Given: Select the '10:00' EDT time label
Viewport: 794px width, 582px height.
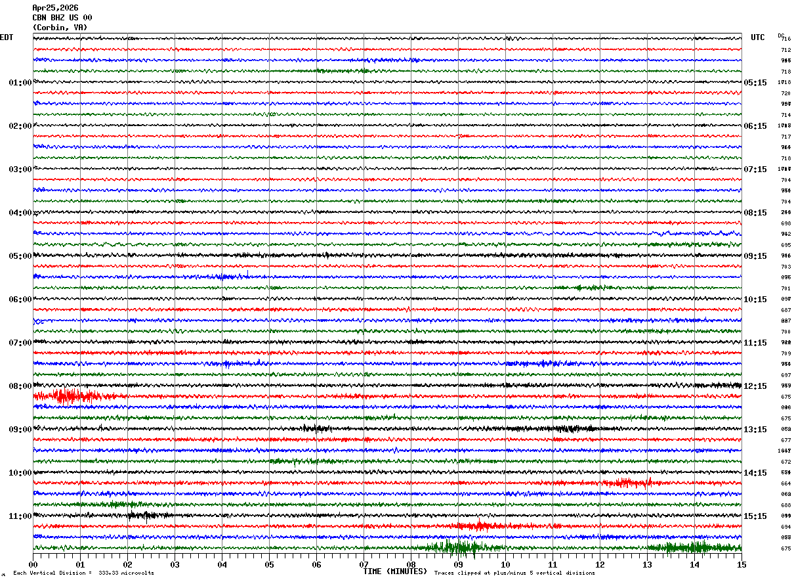Looking at the screenshot, I should click(x=20, y=473).
